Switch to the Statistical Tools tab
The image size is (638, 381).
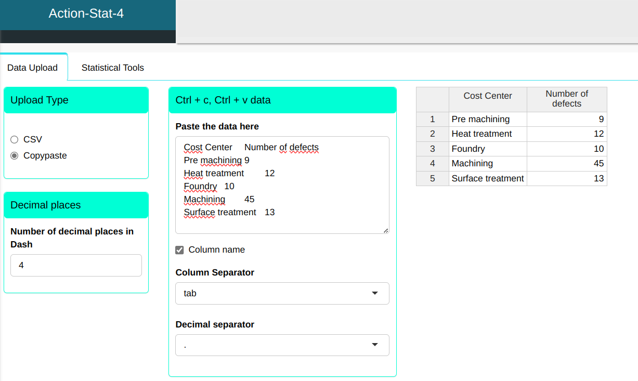[x=112, y=68]
